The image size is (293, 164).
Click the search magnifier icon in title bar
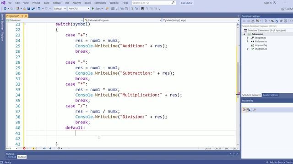point(173,3)
